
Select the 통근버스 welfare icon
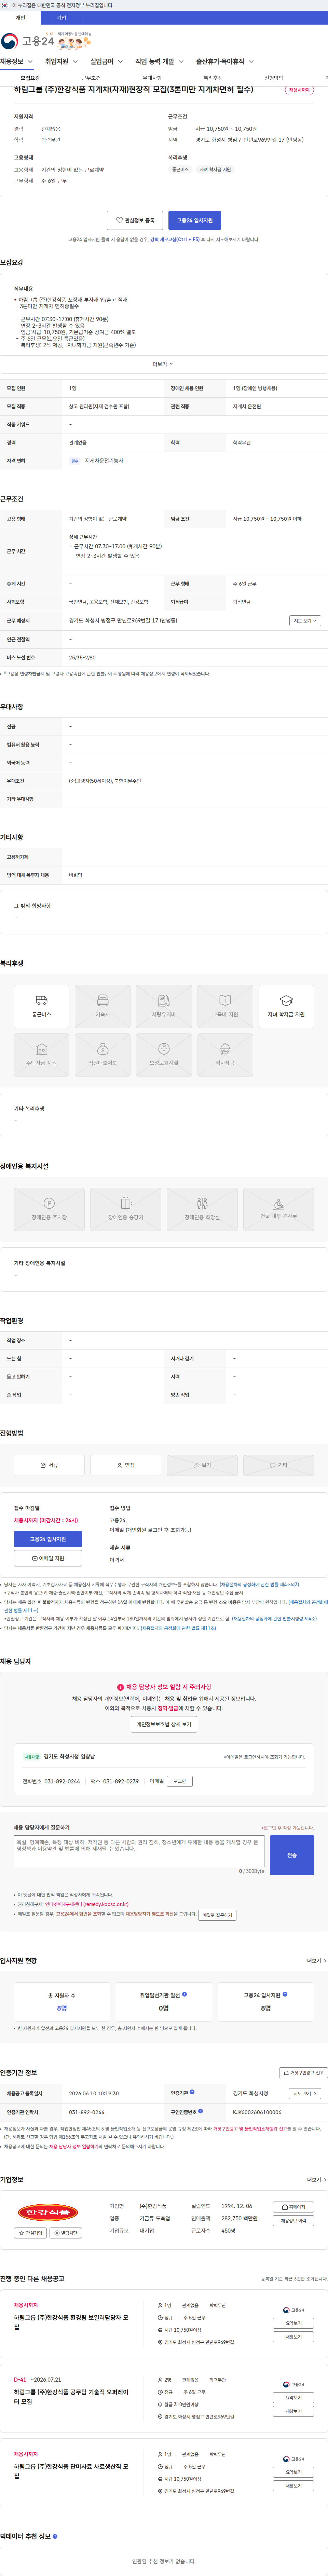pos(41,1006)
